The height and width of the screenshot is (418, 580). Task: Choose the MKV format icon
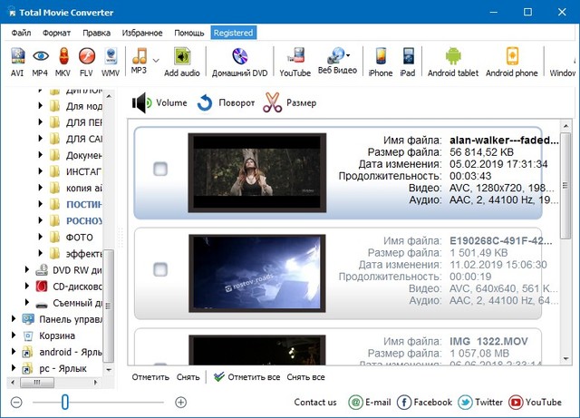[x=63, y=60]
